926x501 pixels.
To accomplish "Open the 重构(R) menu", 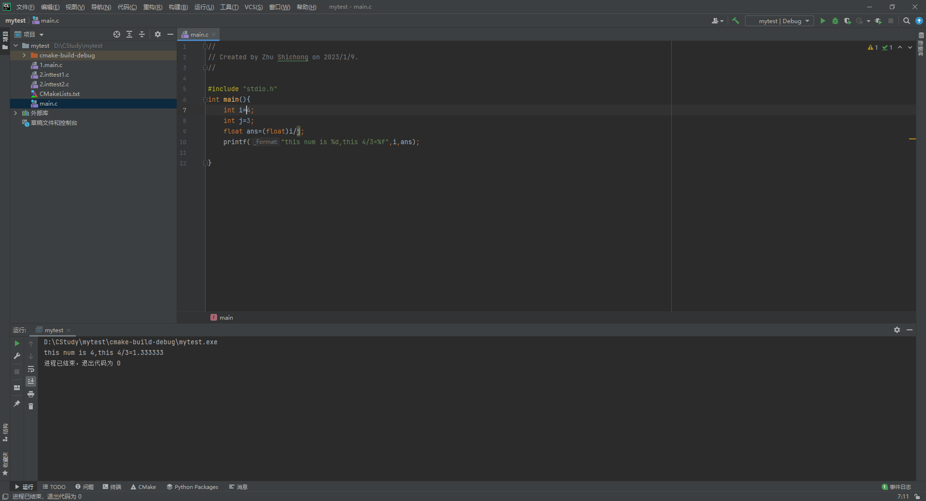I will [x=152, y=7].
